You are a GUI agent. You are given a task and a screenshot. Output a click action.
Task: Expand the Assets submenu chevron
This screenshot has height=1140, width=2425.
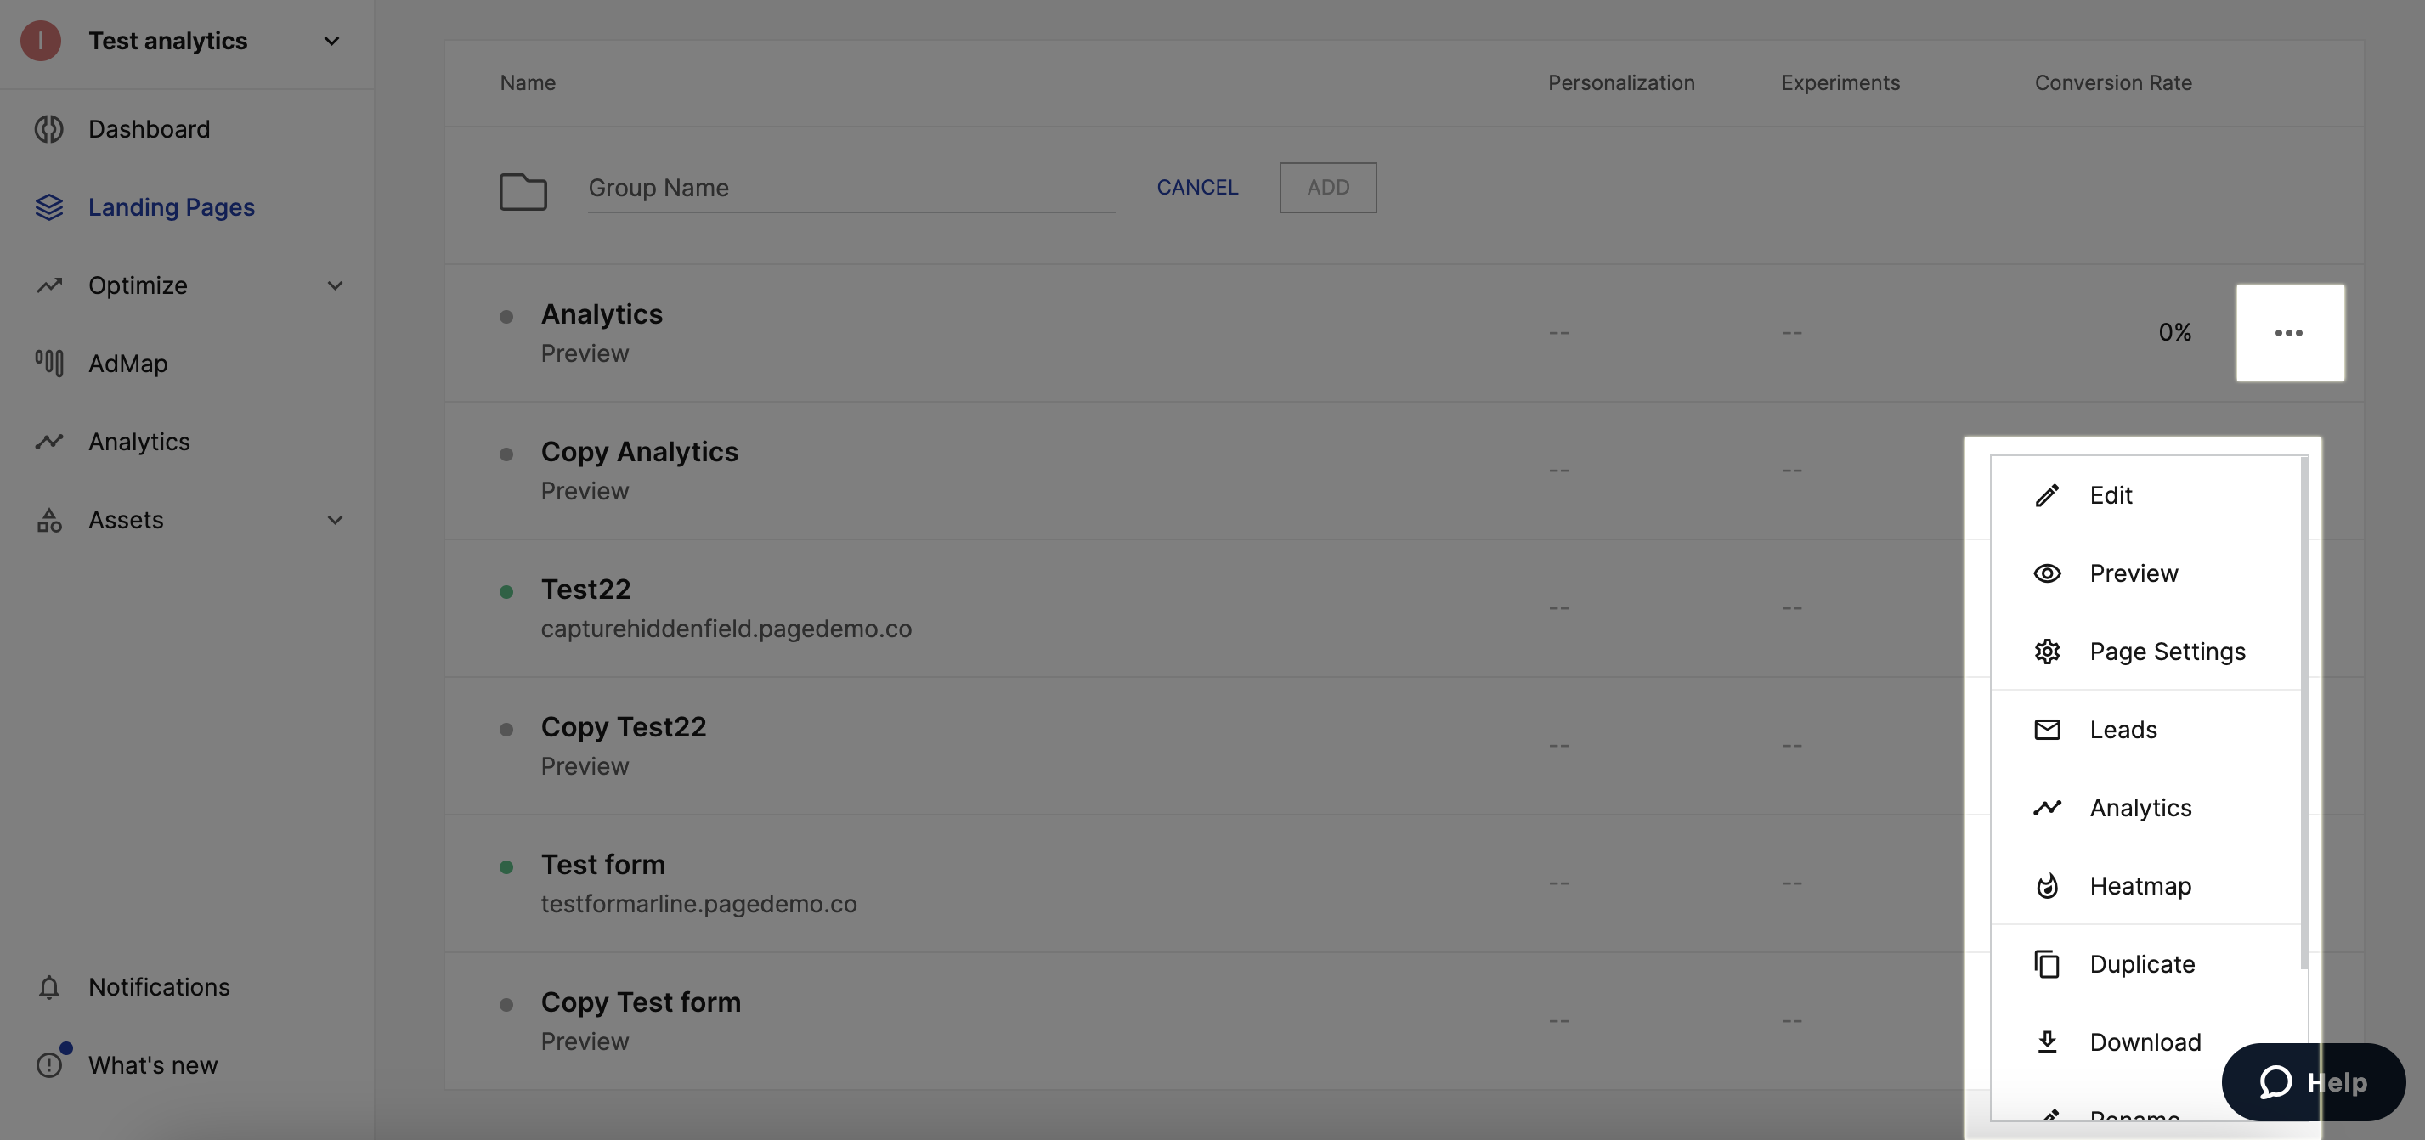(334, 520)
